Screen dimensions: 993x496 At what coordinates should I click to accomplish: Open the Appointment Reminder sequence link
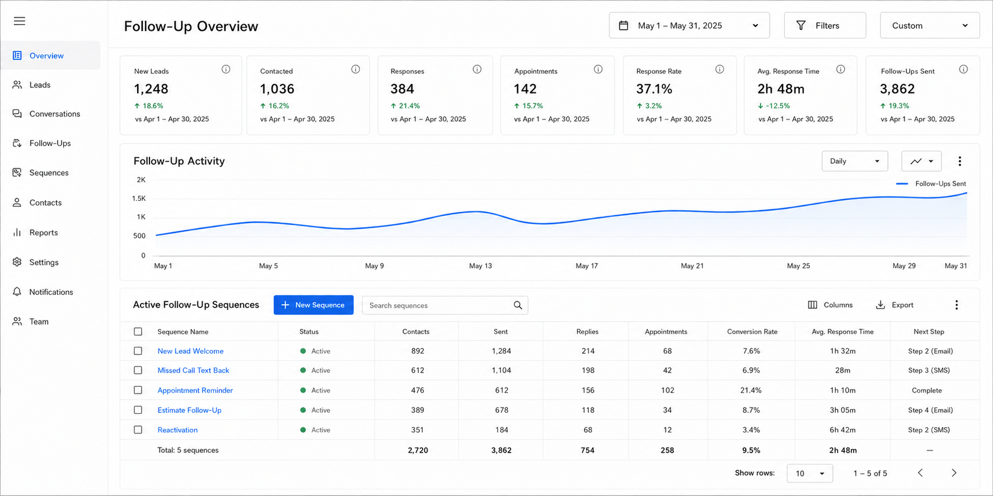(195, 390)
